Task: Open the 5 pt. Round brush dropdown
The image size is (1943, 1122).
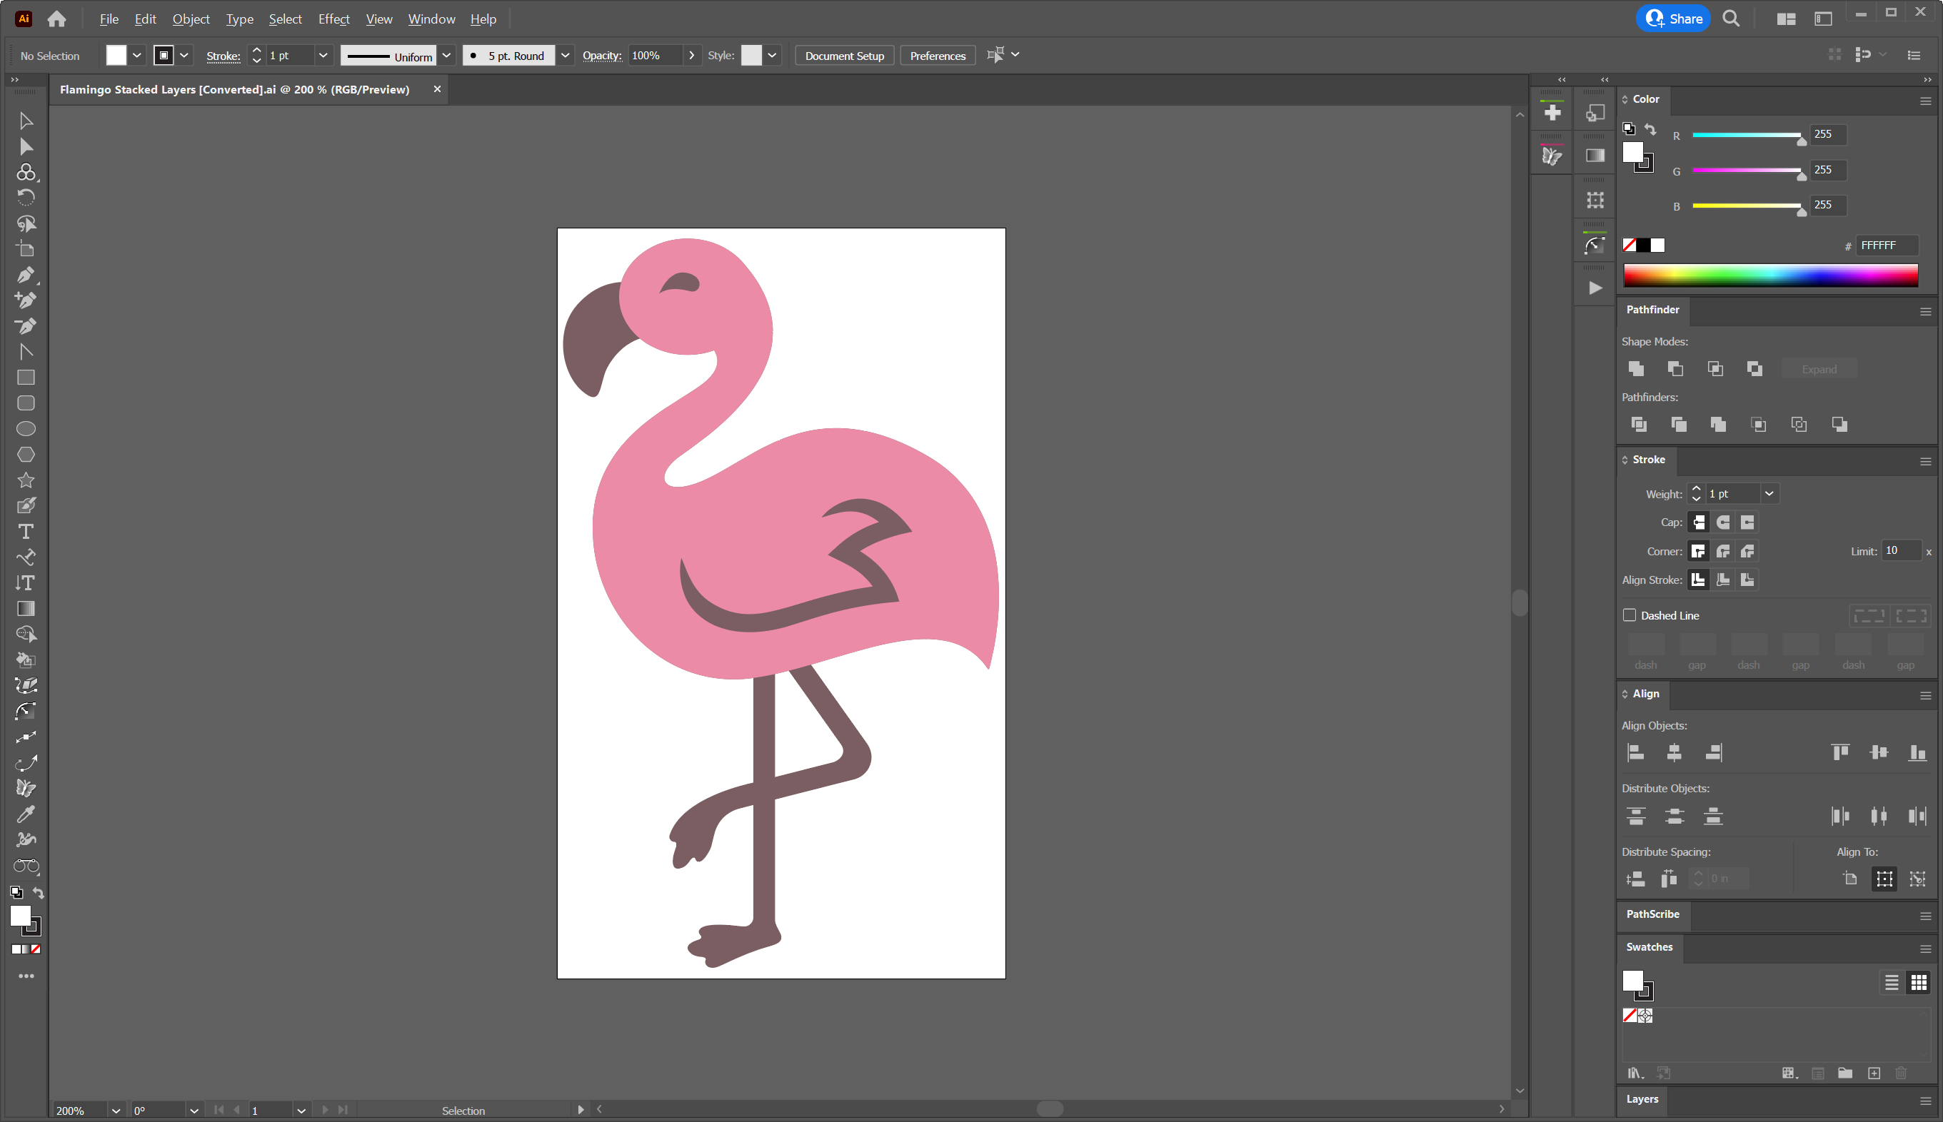Action: point(565,56)
